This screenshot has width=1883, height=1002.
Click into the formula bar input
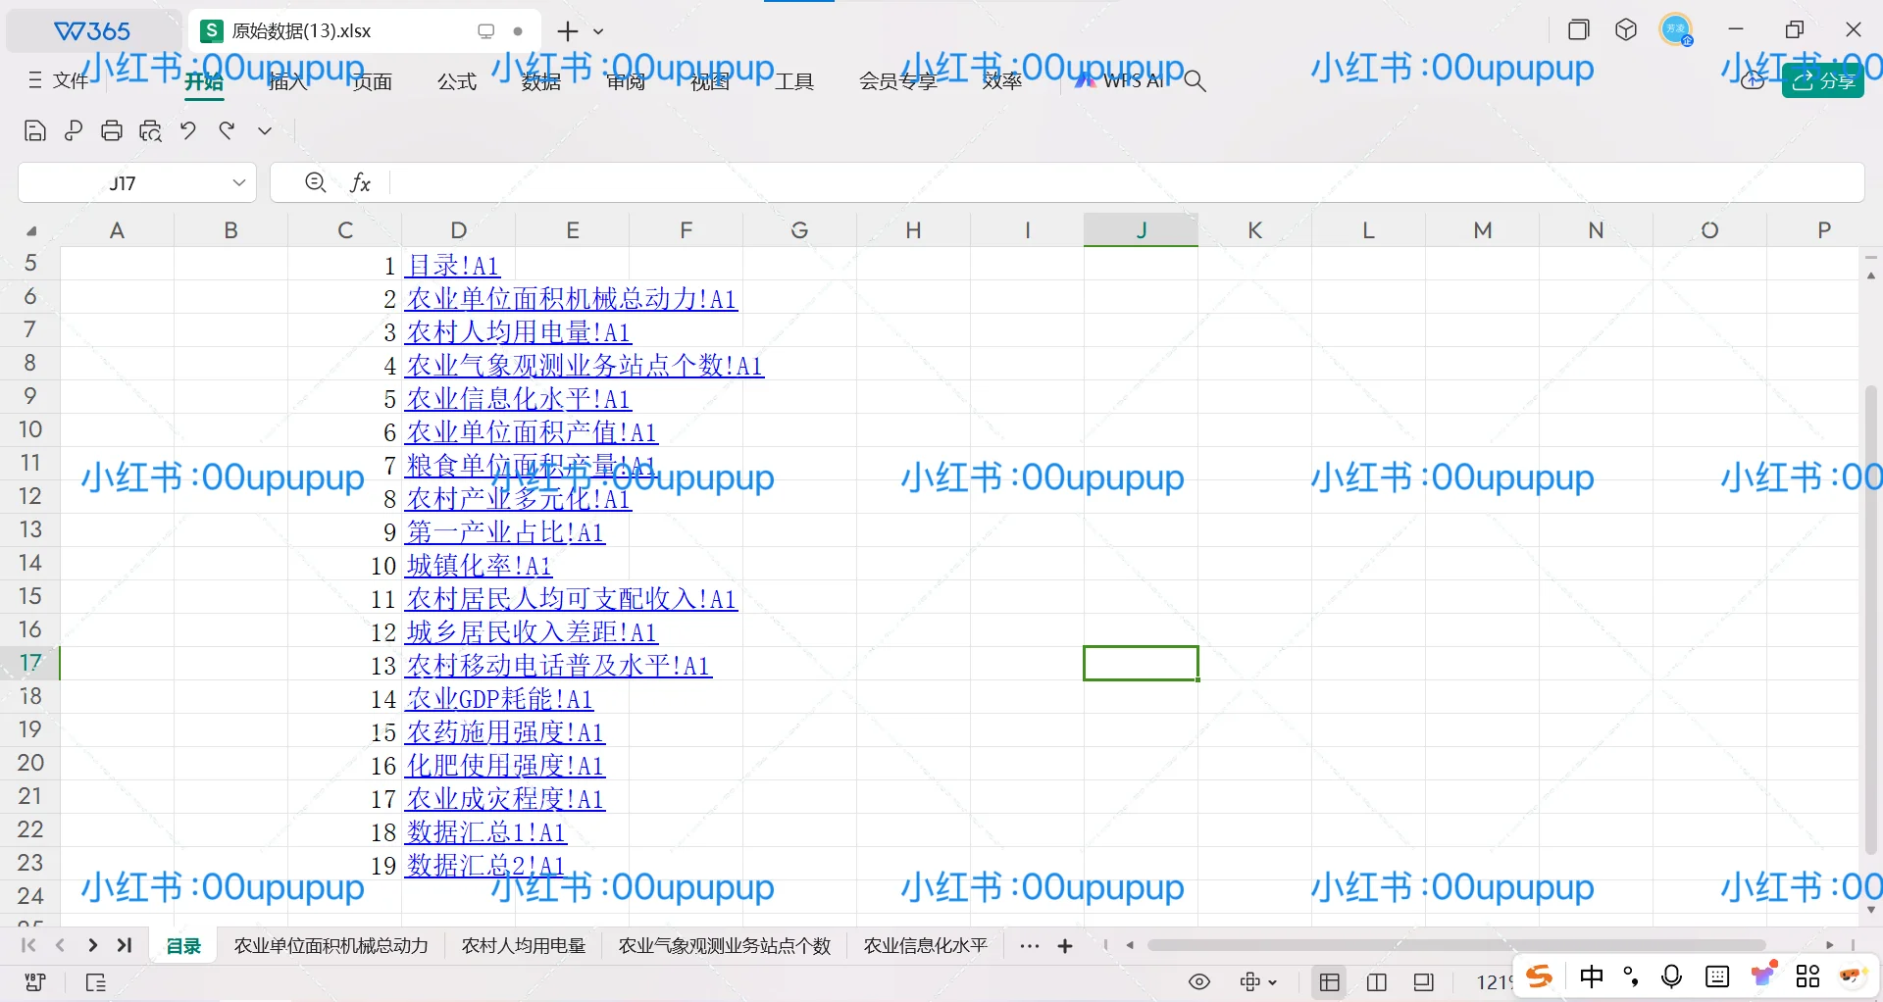point(1126,182)
